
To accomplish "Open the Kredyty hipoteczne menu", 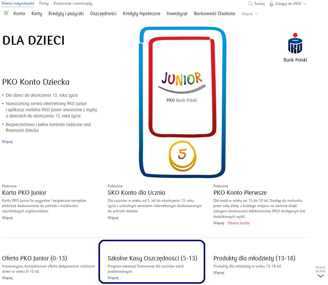I will pos(142,14).
